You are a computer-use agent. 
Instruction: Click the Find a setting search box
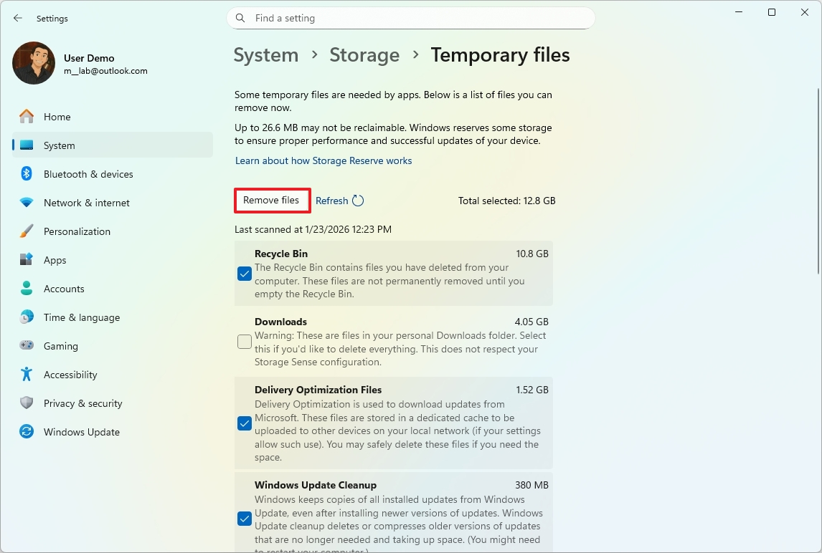tap(411, 19)
